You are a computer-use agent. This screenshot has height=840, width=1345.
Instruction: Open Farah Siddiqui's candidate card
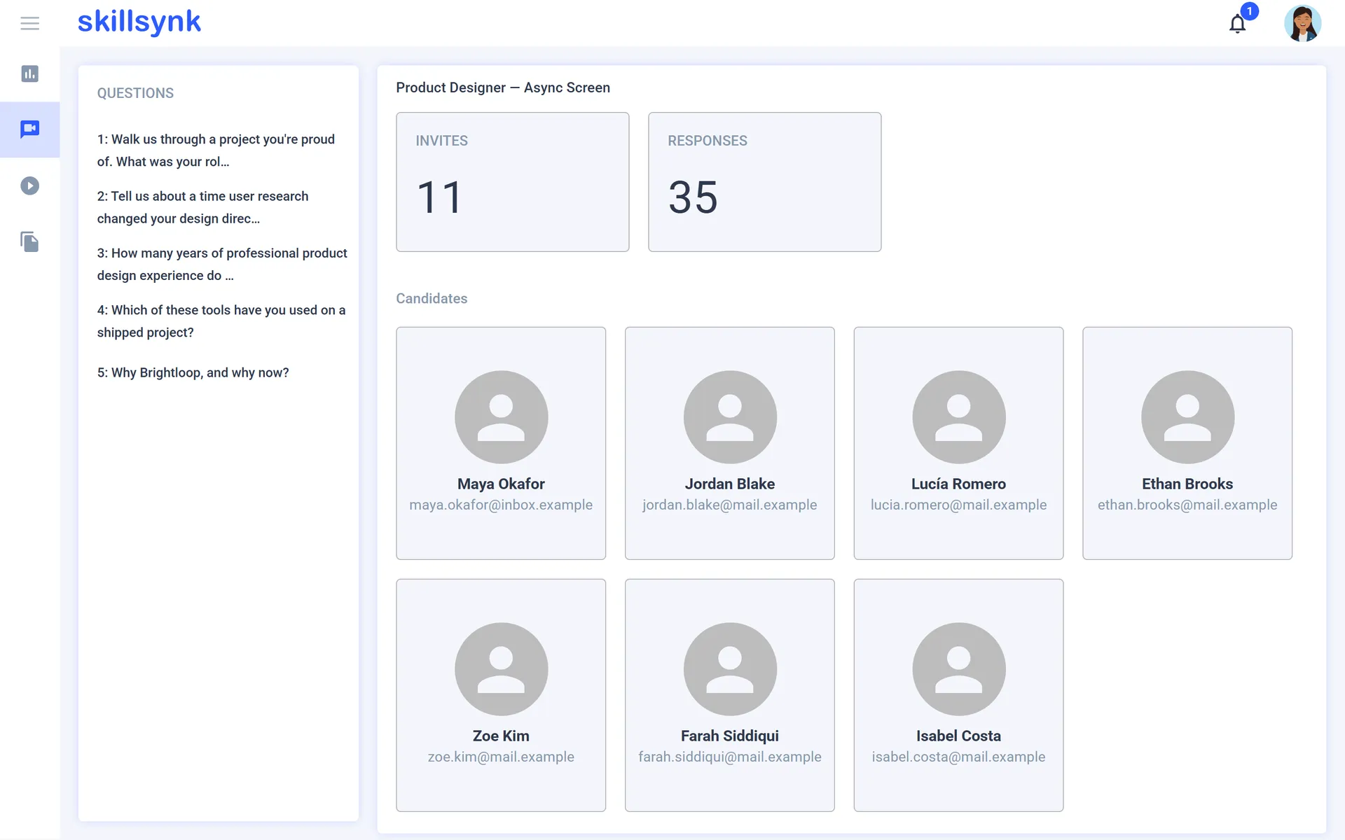click(x=730, y=695)
